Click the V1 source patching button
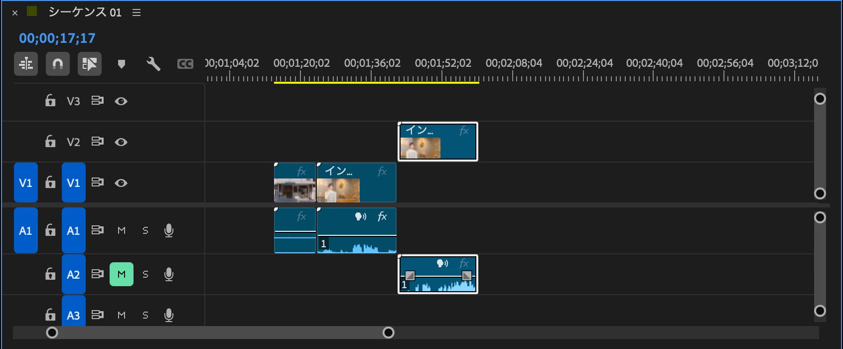The width and height of the screenshot is (843, 349). pyautogui.click(x=26, y=182)
